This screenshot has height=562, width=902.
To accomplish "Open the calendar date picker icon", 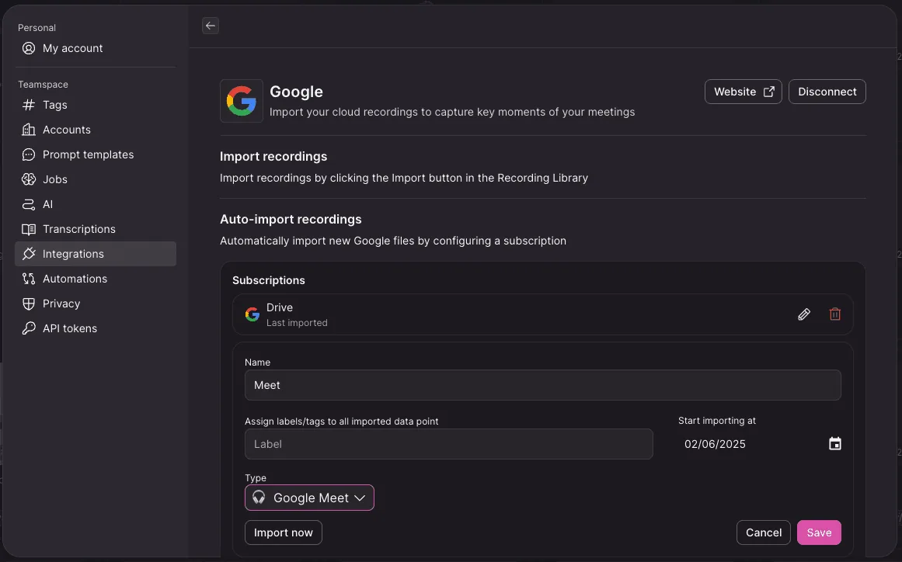I will coord(834,444).
